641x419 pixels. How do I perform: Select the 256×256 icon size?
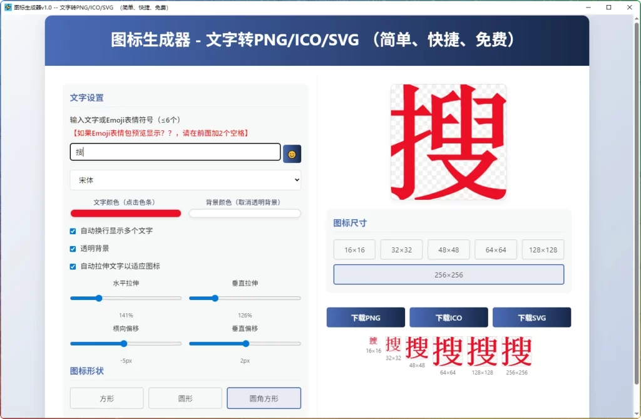448,274
